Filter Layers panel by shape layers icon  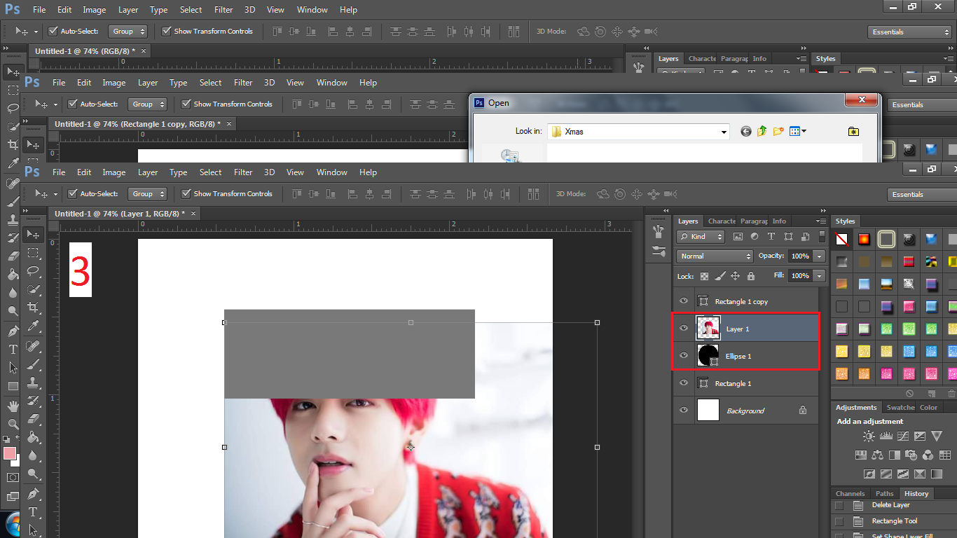point(789,237)
